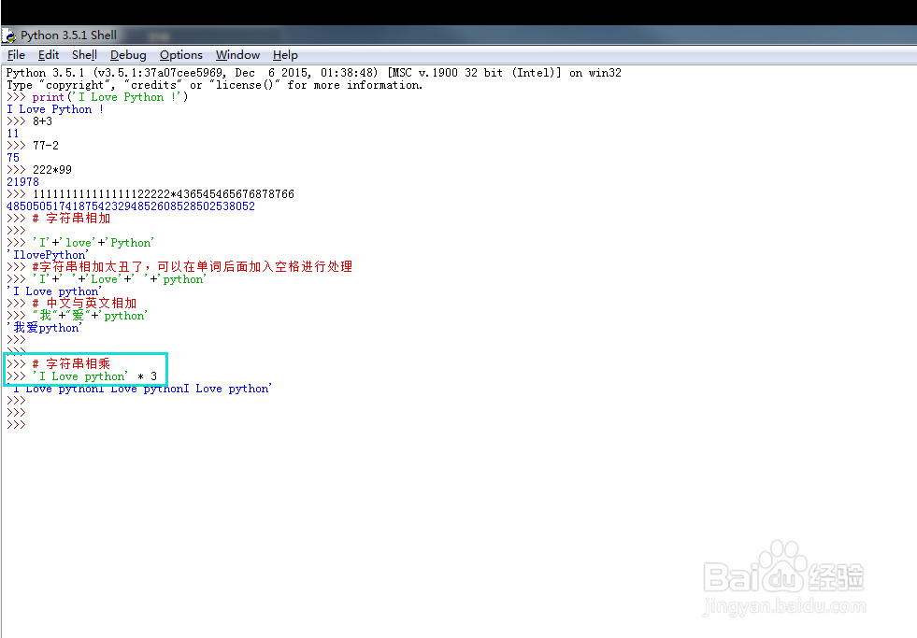Image resolution: width=917 pixels, height=638 pixels.
Task: Click the output value 11
Action: pyautogui.click(x=13, y=134)
